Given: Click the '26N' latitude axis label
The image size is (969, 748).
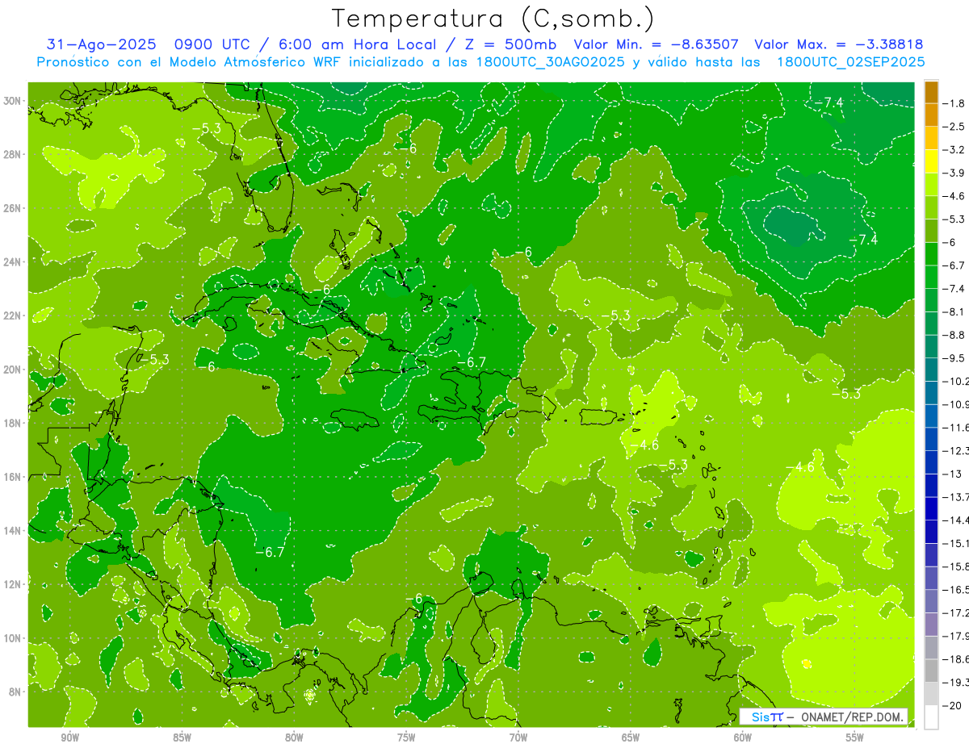Looking at the screenshot, I should (13, 208).
